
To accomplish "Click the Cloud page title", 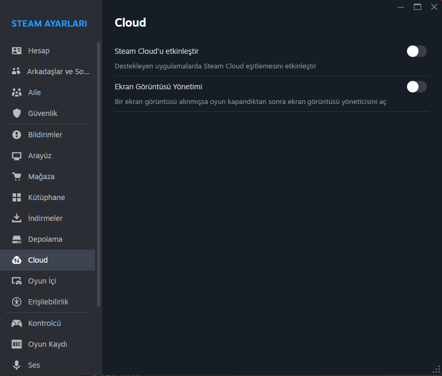I will (x=130, y=22).
